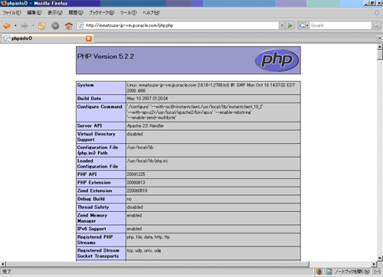Screen dimensions: 383x277
Task: Click the notebook icon in the status bar
Action: (x=329, y=272)
